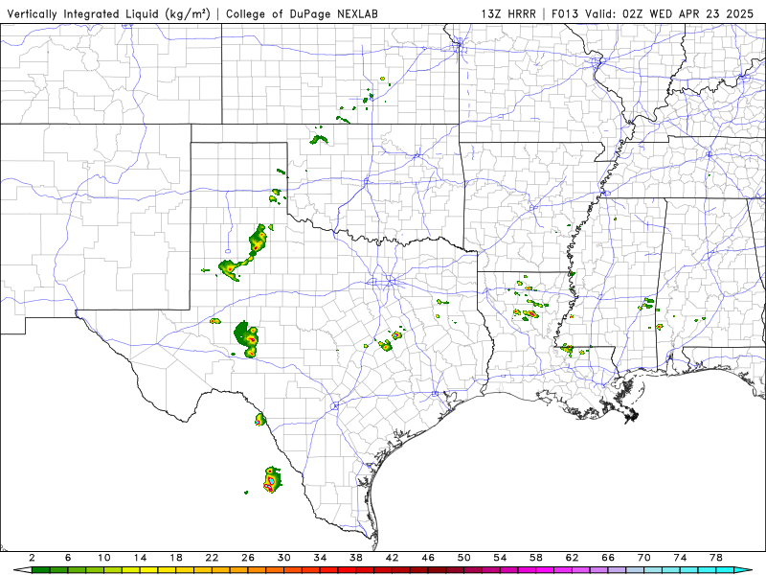The width and height of the screenshot is (766, 575).
Task: Click the "14" color scale label
Action: pyautogui.click(x=140, y=558)
